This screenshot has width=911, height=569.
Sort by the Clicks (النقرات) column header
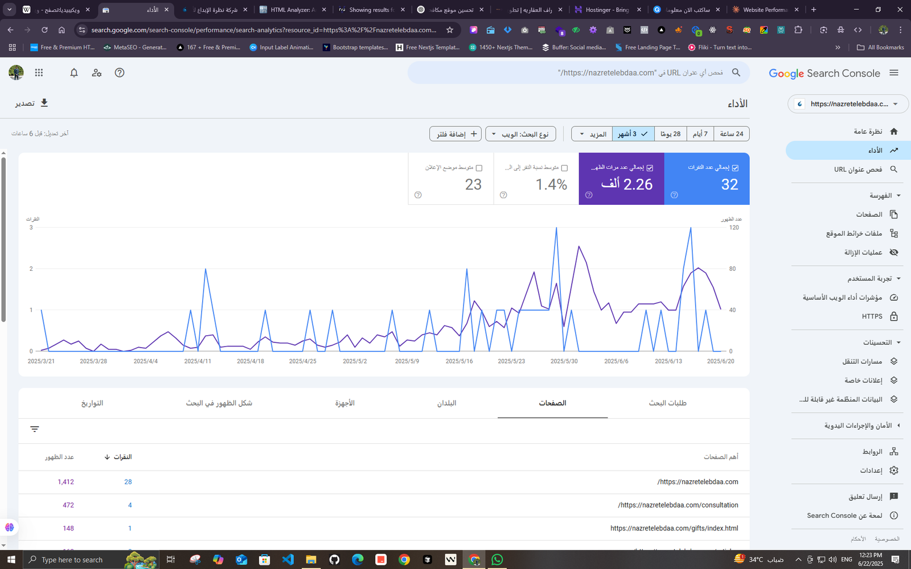click(118, 457)
